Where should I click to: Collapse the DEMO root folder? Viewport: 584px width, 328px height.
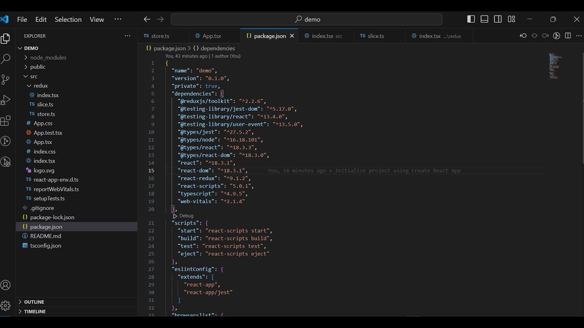coord(77,48)
